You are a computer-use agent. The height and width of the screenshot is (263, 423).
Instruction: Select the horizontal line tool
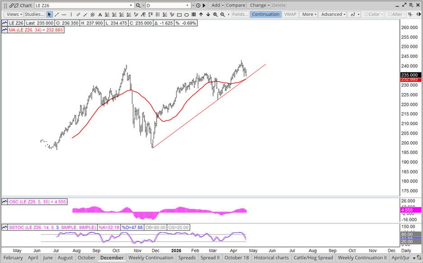tap(64, 14)
